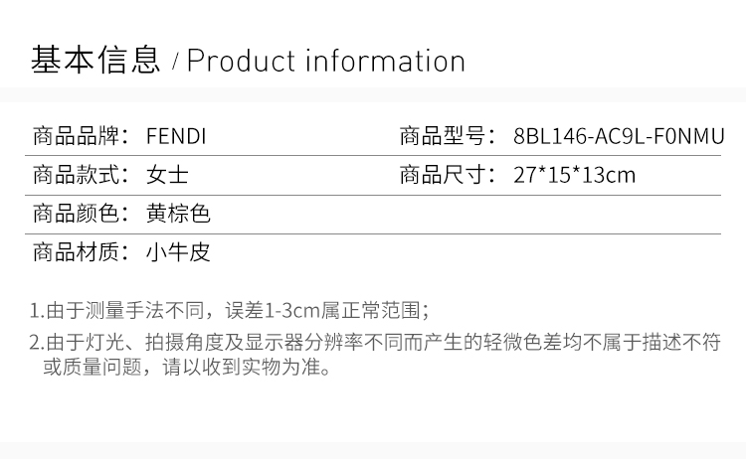Viewport: 746px width, 459px height.
Task: Select the 商品材质 label
Action: [x=81, y=251]
